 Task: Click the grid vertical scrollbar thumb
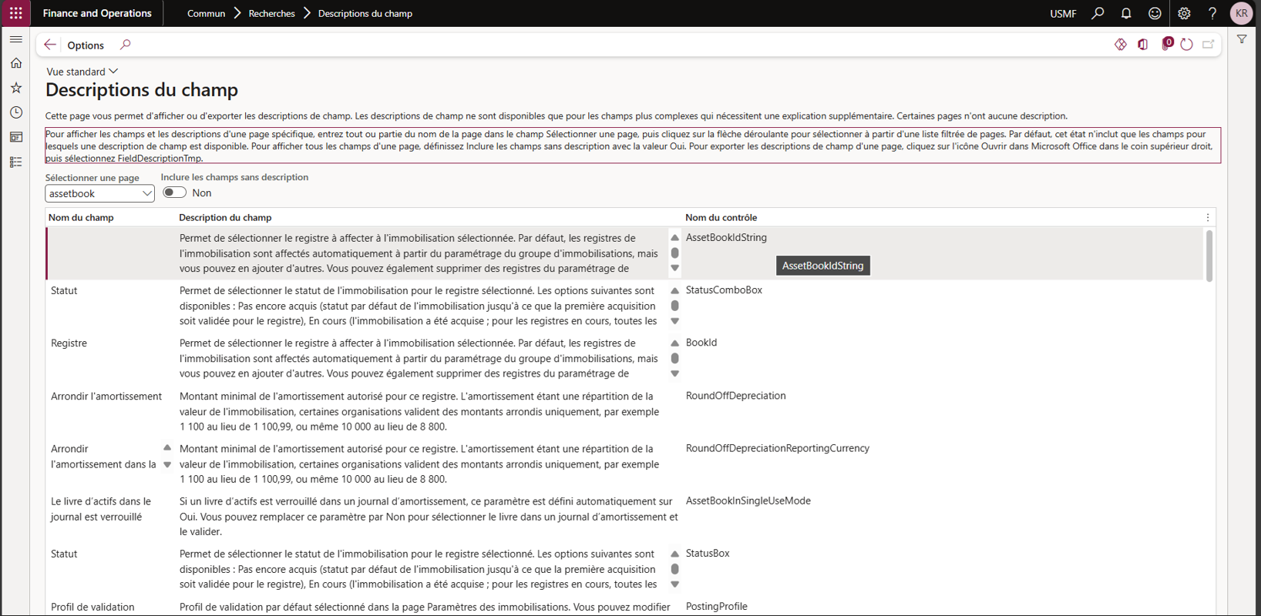point(1209,256)
